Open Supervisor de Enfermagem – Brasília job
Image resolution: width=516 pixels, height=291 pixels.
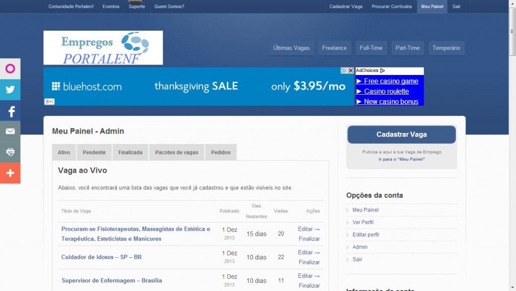pos(111,280)
